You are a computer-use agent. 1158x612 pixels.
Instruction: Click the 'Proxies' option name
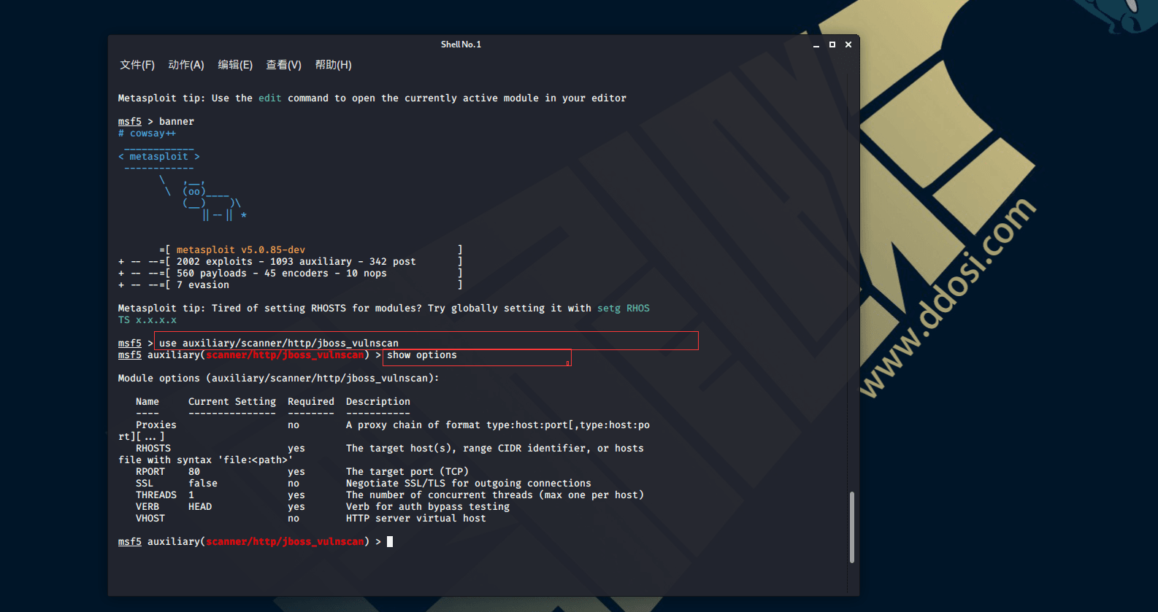(156, 425)
